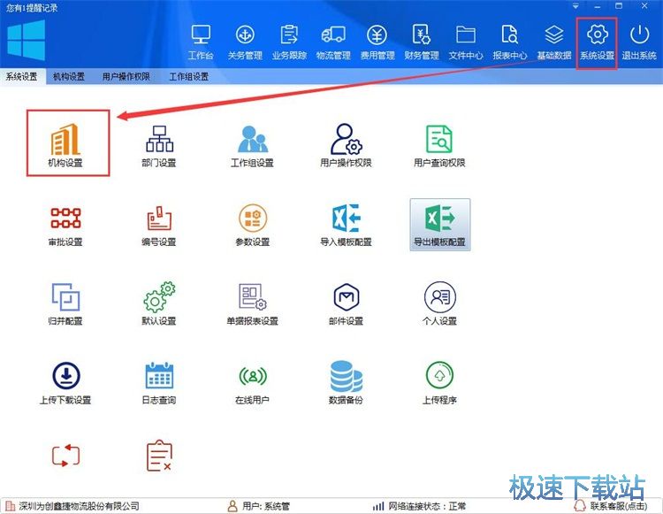
Task: Open 导出模板配置 Excel icon
Action: click(x=439, y=225)
